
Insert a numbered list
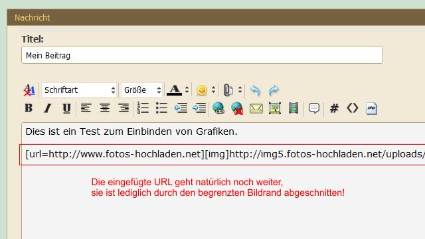coord(143,108)
